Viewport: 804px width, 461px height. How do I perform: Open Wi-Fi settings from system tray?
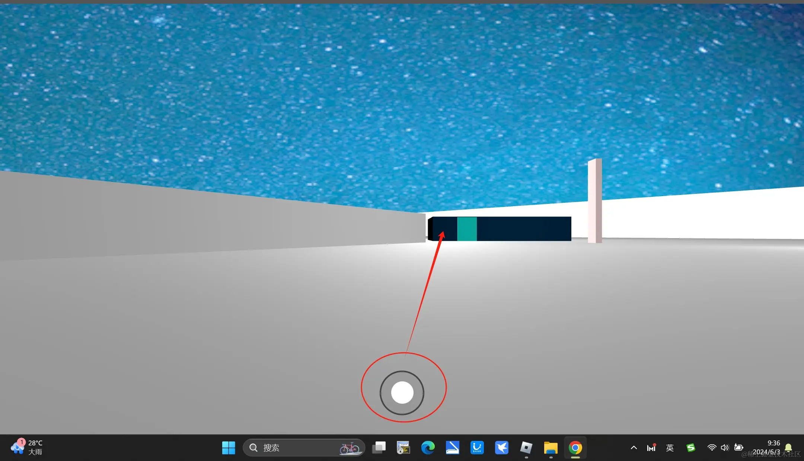[x=712, y=448]
